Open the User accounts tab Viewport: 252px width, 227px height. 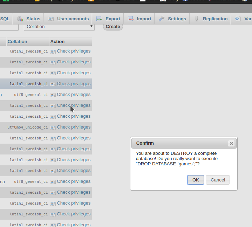(x=68, y=19)
